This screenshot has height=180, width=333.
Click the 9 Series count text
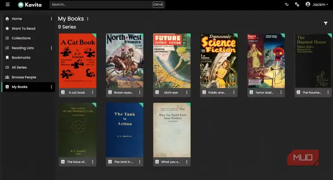click(x=67, y=27)
